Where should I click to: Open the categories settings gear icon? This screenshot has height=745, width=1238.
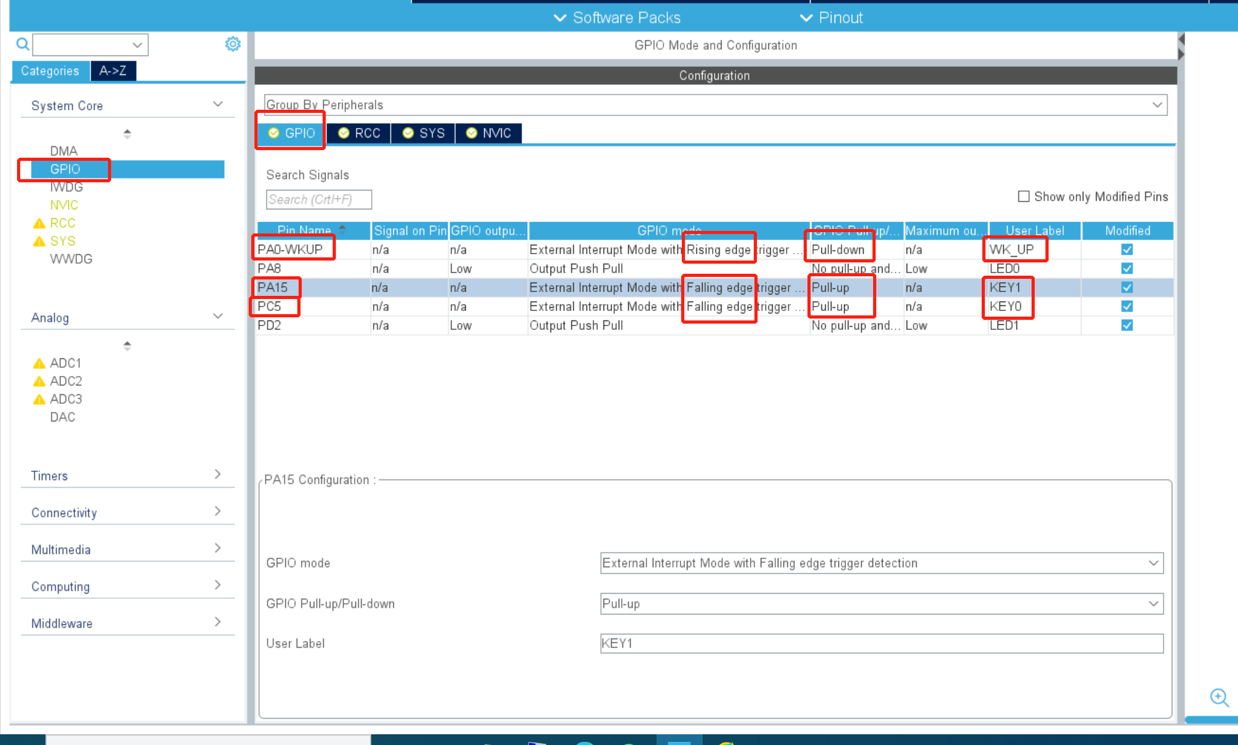point(233,44)
